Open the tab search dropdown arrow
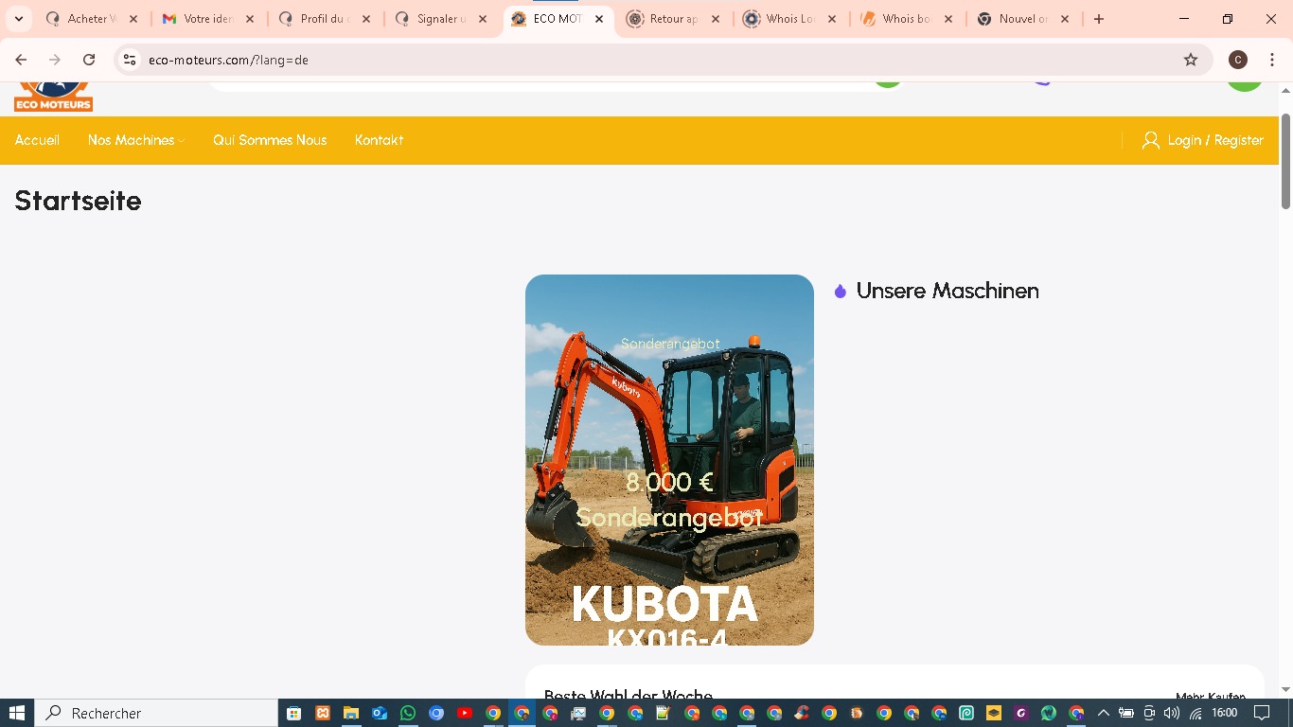 19,19
